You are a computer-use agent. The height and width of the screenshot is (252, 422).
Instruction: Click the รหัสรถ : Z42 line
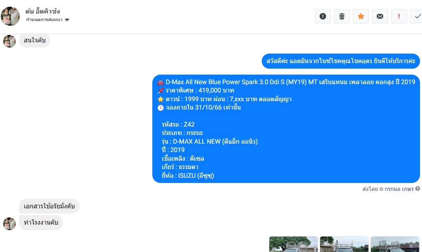coord(178,124)
